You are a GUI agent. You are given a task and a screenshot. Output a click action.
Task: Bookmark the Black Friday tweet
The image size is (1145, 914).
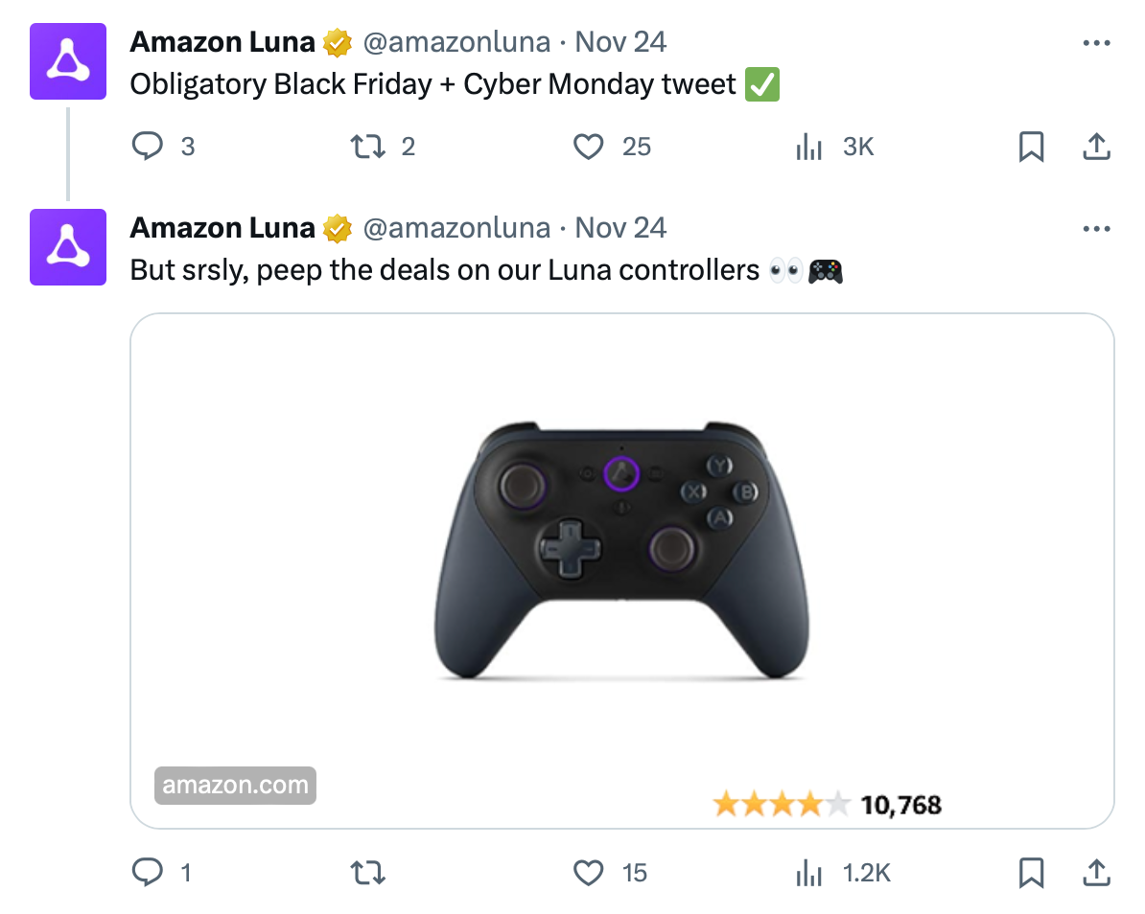(1031, 147)
